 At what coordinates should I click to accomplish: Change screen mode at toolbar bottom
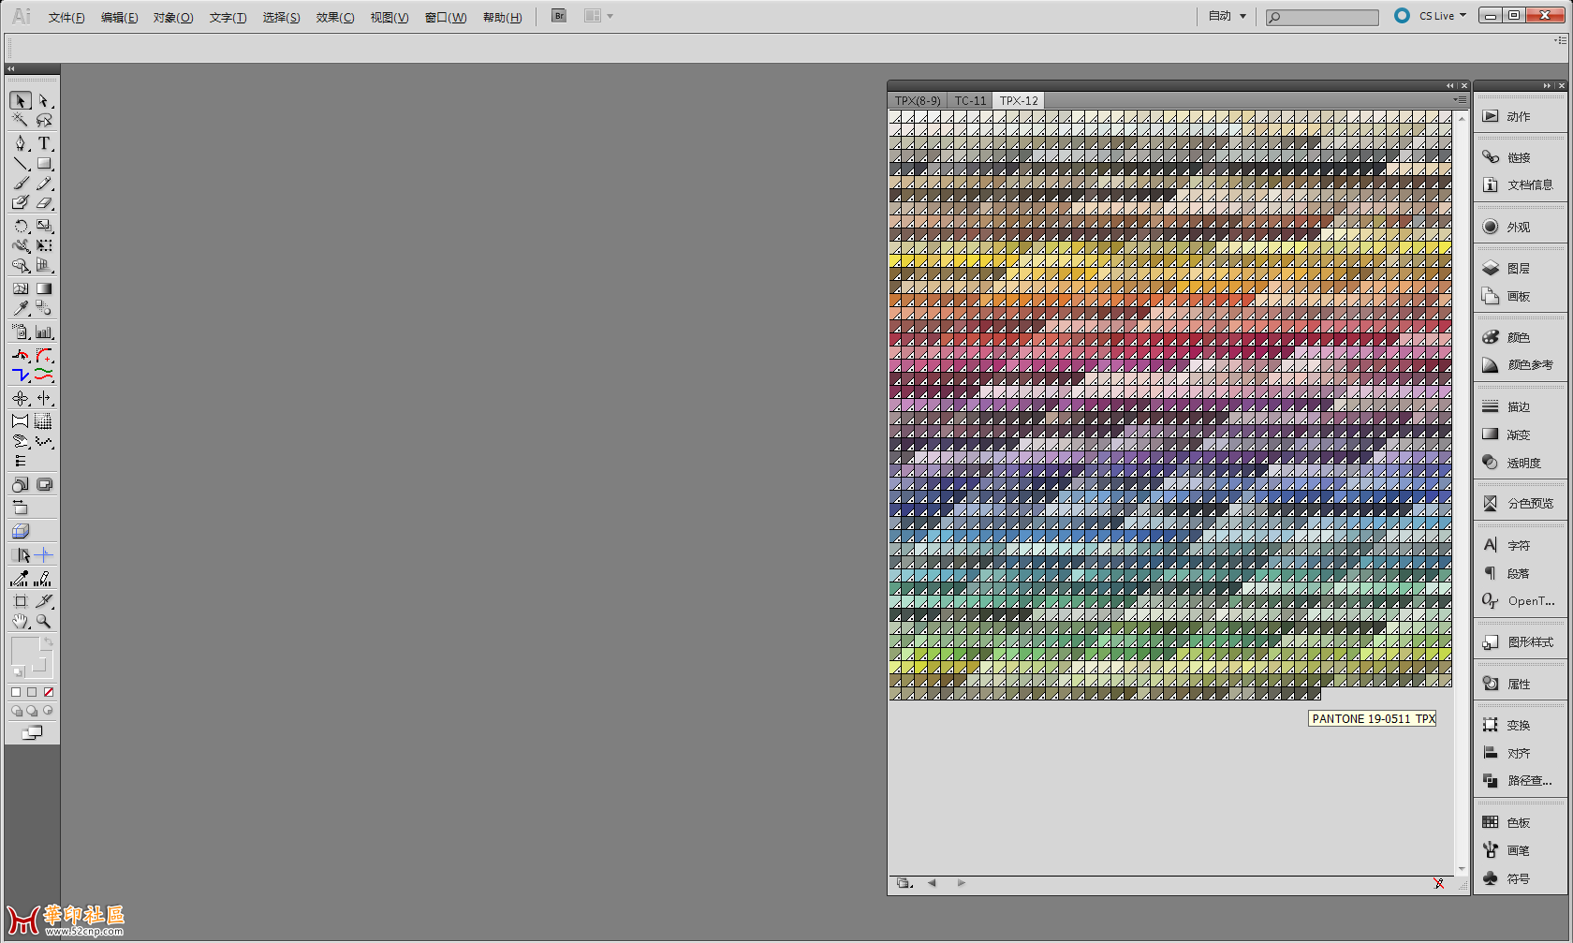32,732
